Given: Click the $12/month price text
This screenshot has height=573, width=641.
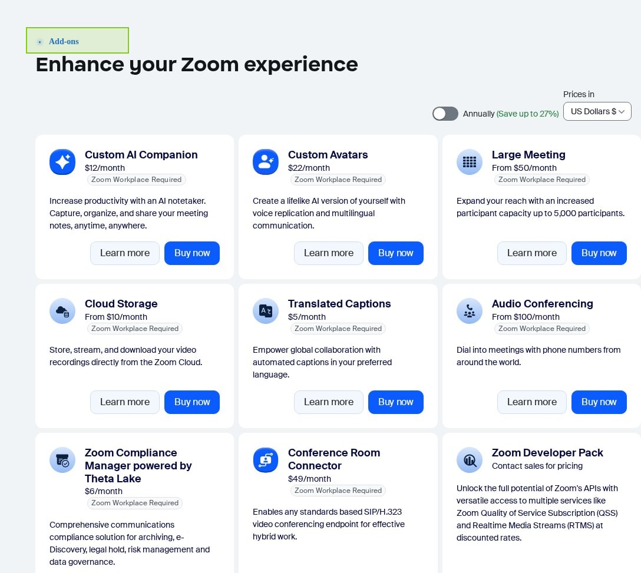Looking at the screenshot, I should pyautogui.click(x=105, y=168).
